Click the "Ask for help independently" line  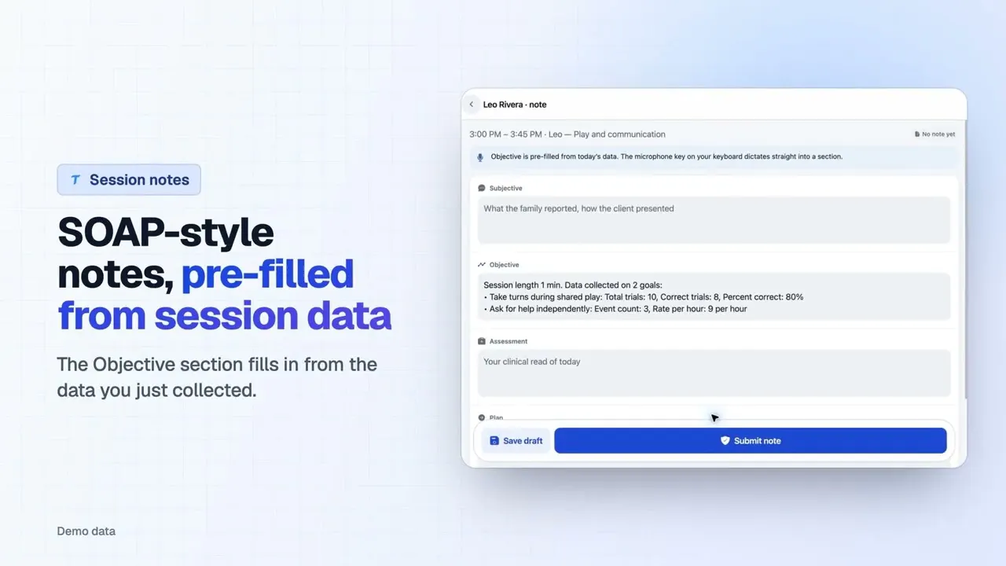tap(615, 309)
